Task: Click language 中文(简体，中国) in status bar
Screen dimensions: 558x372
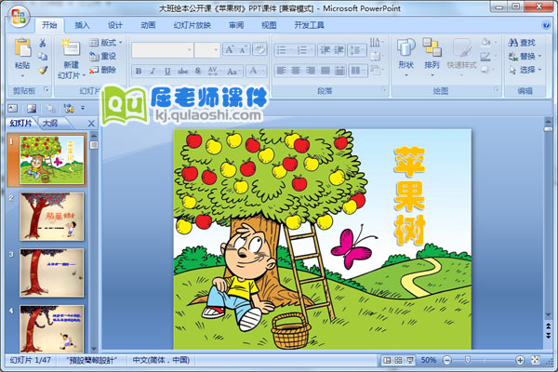Action: 161,360
